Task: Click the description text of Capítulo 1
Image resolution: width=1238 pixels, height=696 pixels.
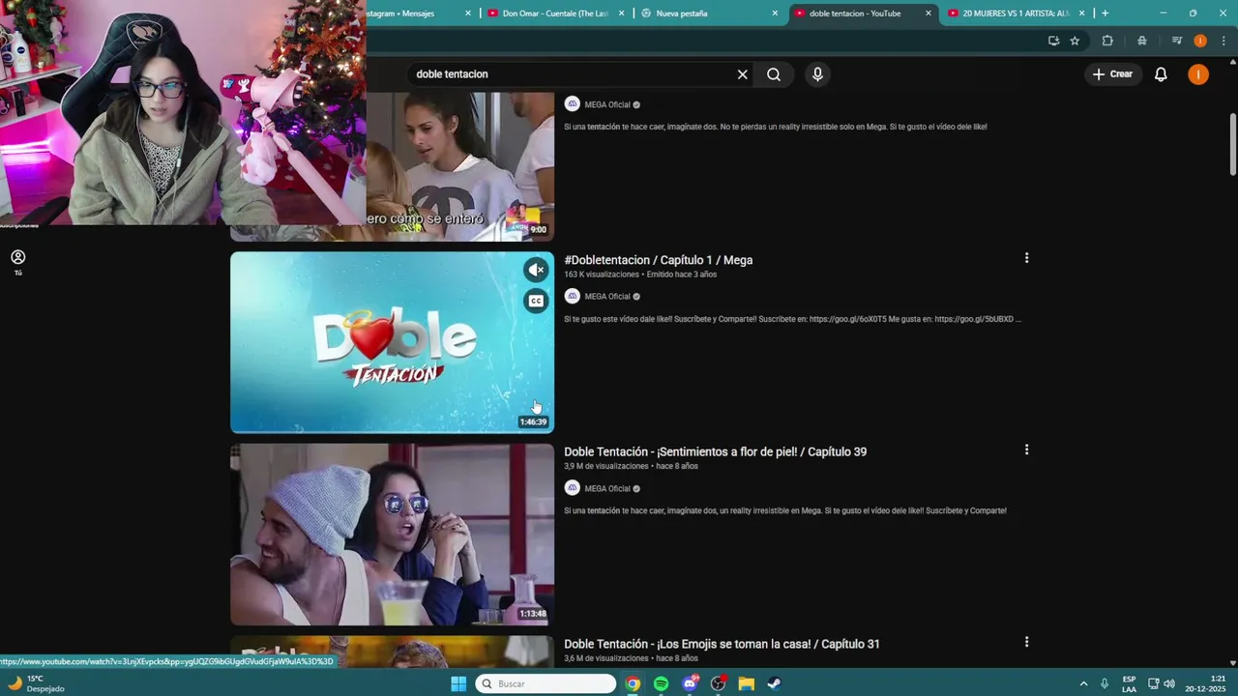Action: [792, 319]
